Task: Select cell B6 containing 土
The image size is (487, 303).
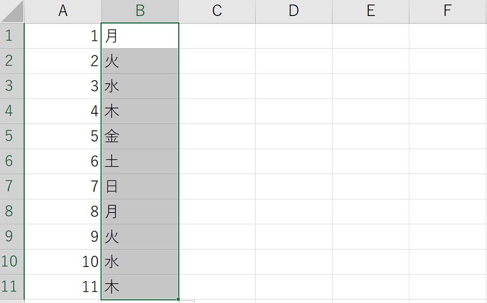Action: tap(140, 161)
